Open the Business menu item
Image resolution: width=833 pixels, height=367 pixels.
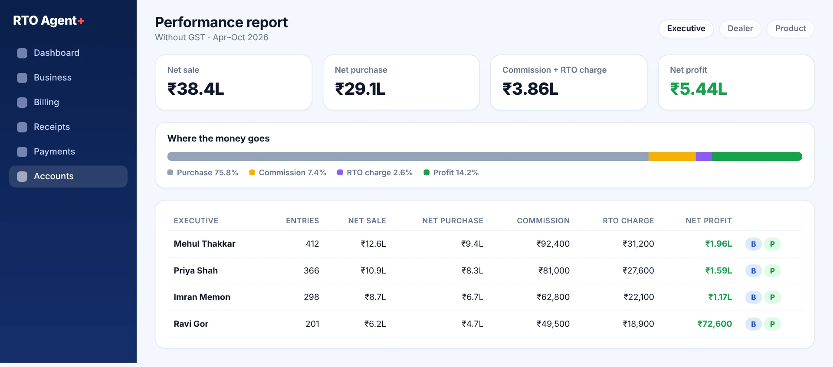click(x=68, y=77)
